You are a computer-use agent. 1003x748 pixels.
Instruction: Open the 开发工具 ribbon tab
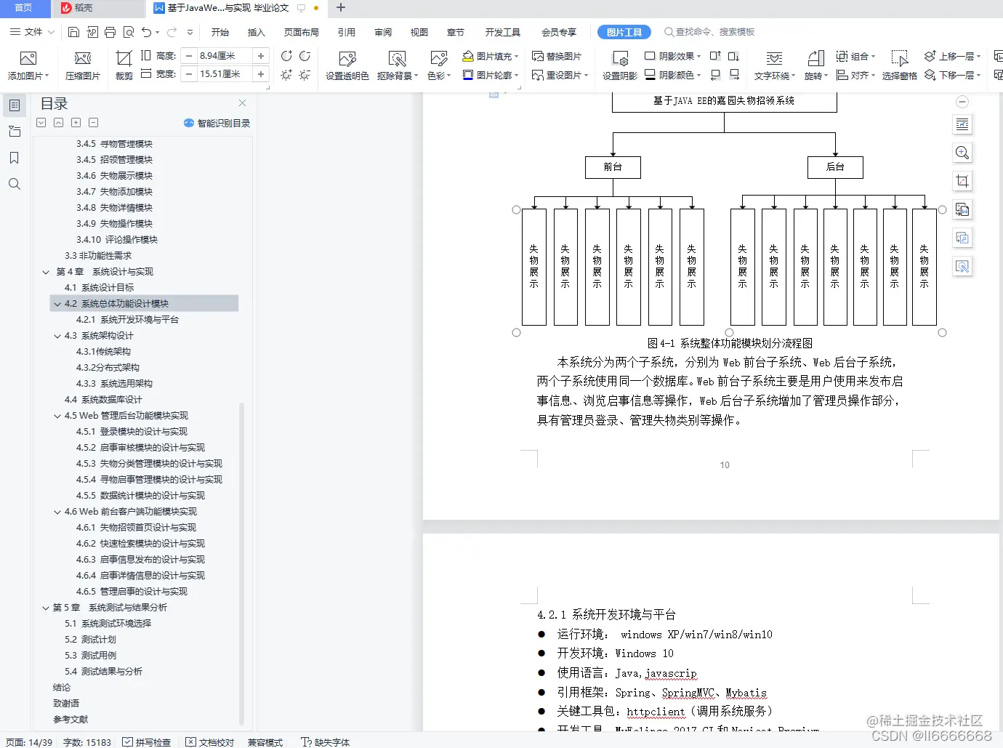504,31
